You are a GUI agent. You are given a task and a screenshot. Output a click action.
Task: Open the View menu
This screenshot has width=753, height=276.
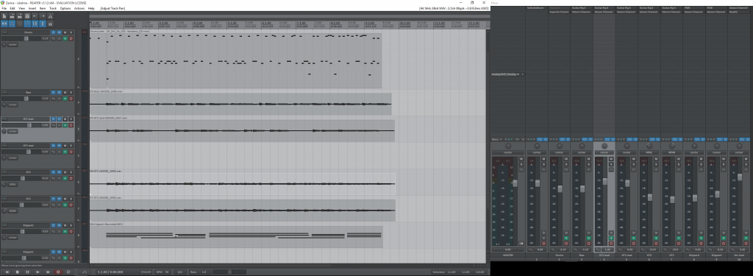coord(21,8)
